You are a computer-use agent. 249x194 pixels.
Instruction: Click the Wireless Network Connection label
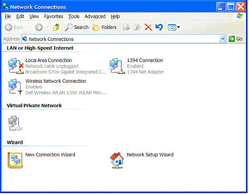[x=56, y=81]
